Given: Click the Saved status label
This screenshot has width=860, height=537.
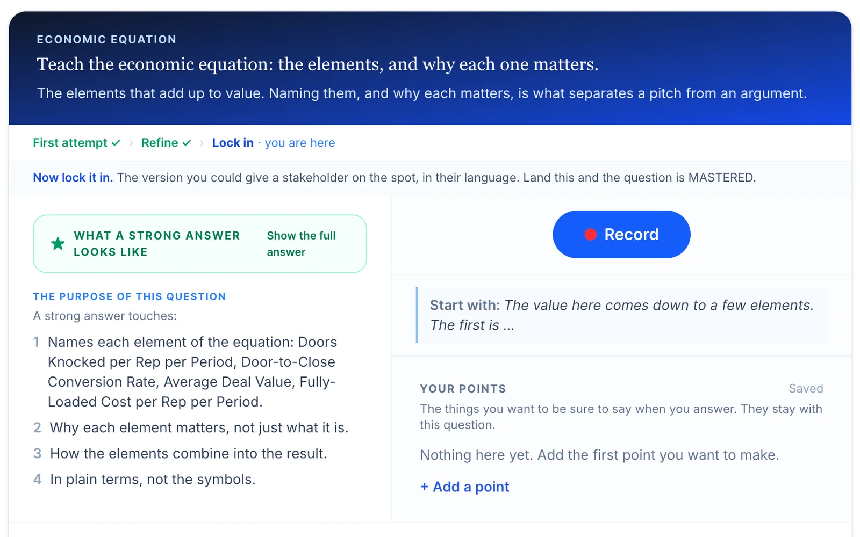Looking at the screenshot, I should (806, 388).
